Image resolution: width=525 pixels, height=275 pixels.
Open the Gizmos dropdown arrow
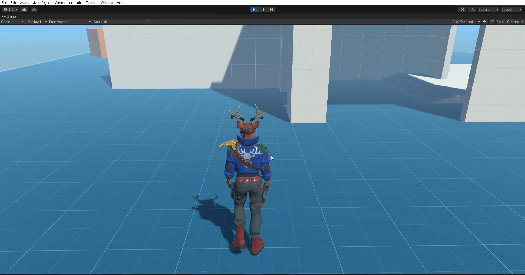[522, 22]
